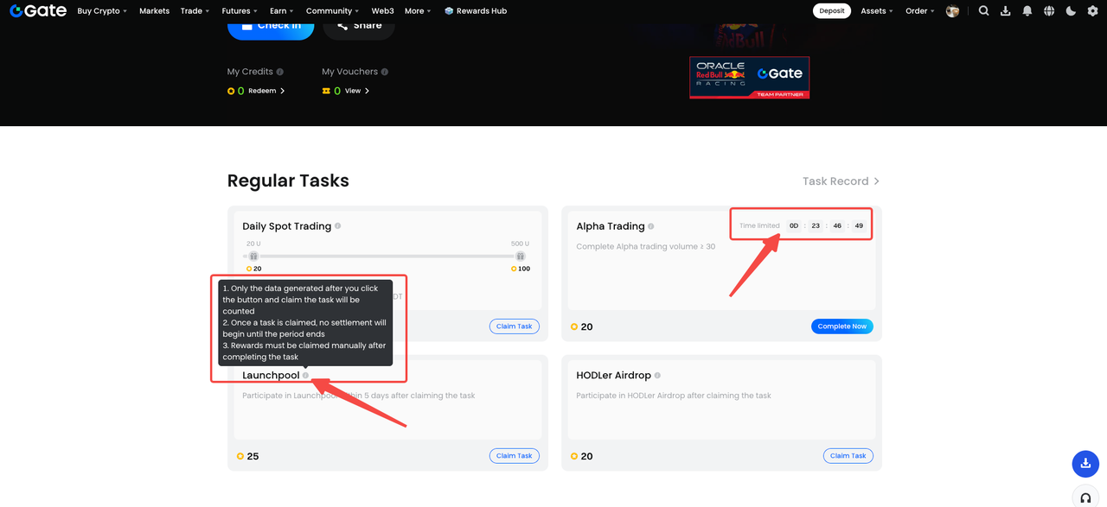1107x507 pixels.
Task: Open the Rewards Hub from the navigation bar
Action: (475, 10)
